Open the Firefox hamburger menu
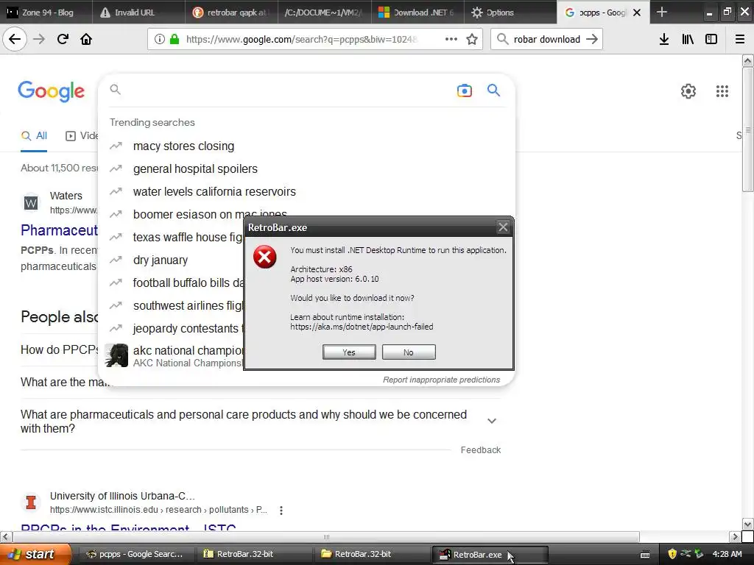The width and height of the screenshot is (754, 565). coord(740,40)
